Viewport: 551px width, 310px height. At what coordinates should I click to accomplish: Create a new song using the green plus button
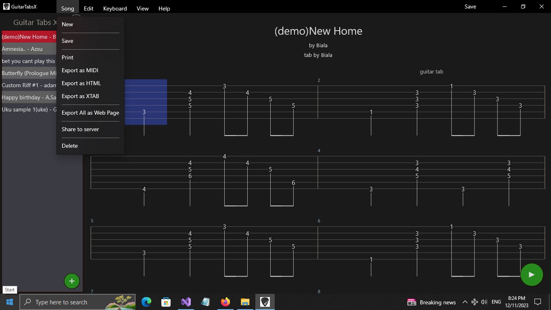(x=72, y=281)
